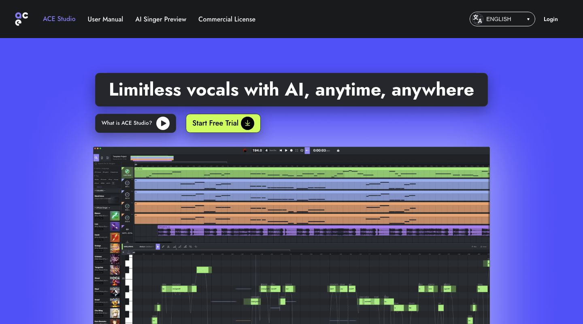Open the mixer sliders tab icon

[107, 158]
